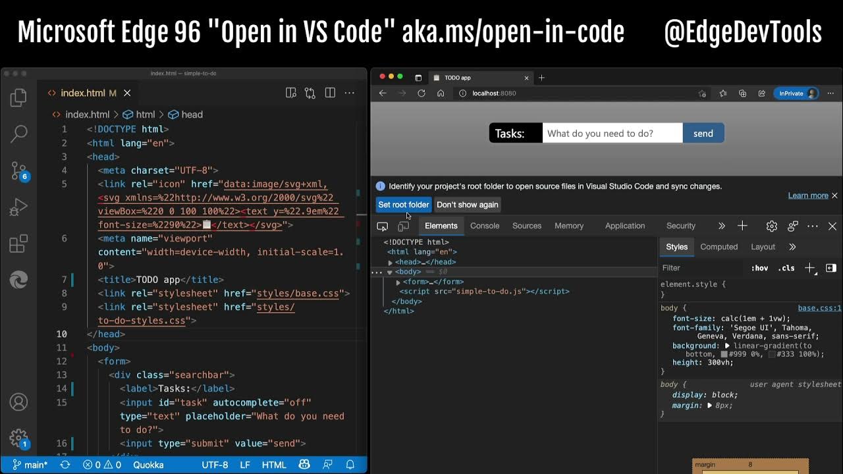Image resolution: width=843 pixels, height=474 pixels.
Task: Open the Explorer view in VS Code
Action: [x=18, y=98]
